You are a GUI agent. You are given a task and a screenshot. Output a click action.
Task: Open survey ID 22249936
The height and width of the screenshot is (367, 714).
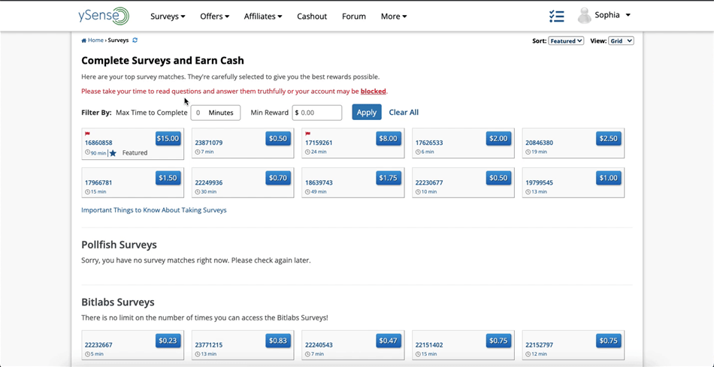pos(208,183)
